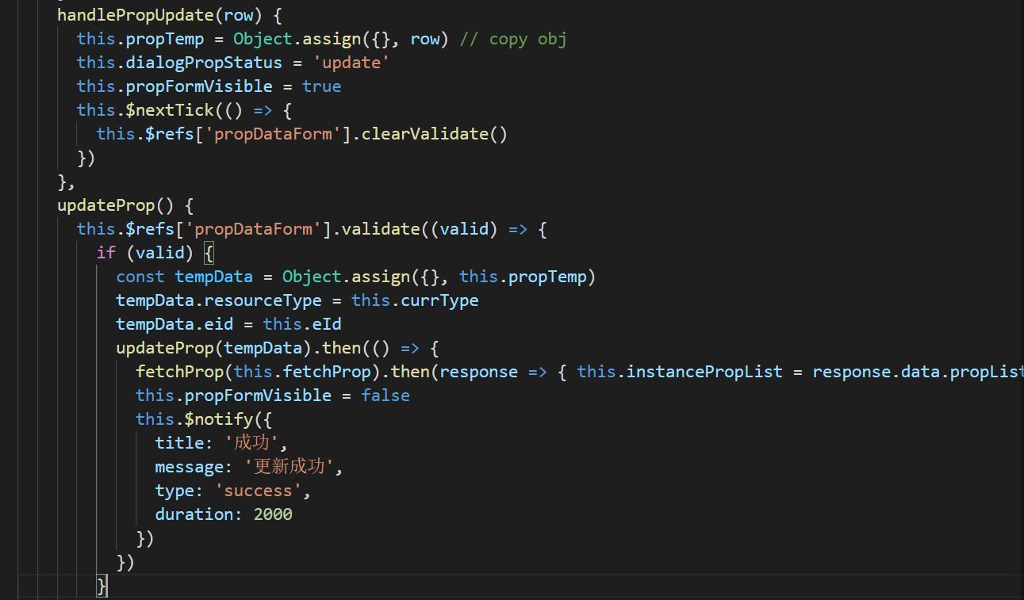The width and height of the screenshot is (1024, 600).
Task: Click the '// copy obj' comment
Action: [512, 39]
